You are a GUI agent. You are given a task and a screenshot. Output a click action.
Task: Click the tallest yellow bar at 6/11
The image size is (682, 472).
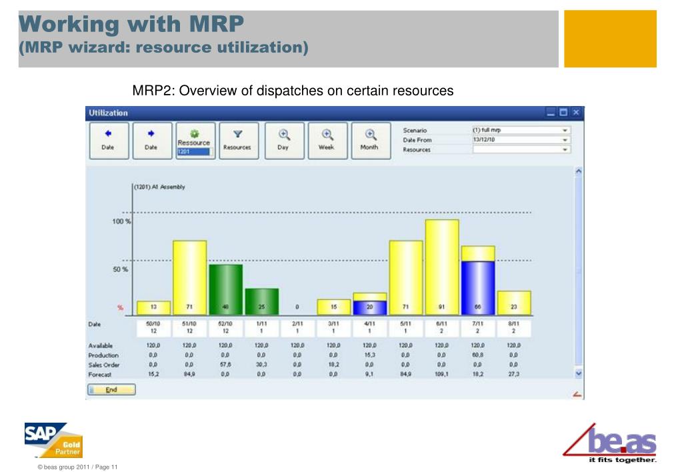click(442, 267)
